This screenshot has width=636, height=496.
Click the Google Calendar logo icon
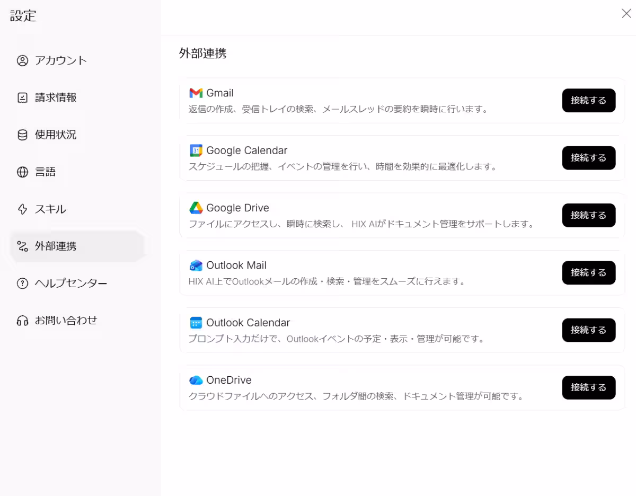coord(196,150)
